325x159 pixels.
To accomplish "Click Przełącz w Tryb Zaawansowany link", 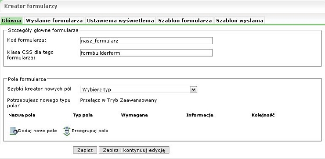I will pyautogui.click(x=118, y=100).
